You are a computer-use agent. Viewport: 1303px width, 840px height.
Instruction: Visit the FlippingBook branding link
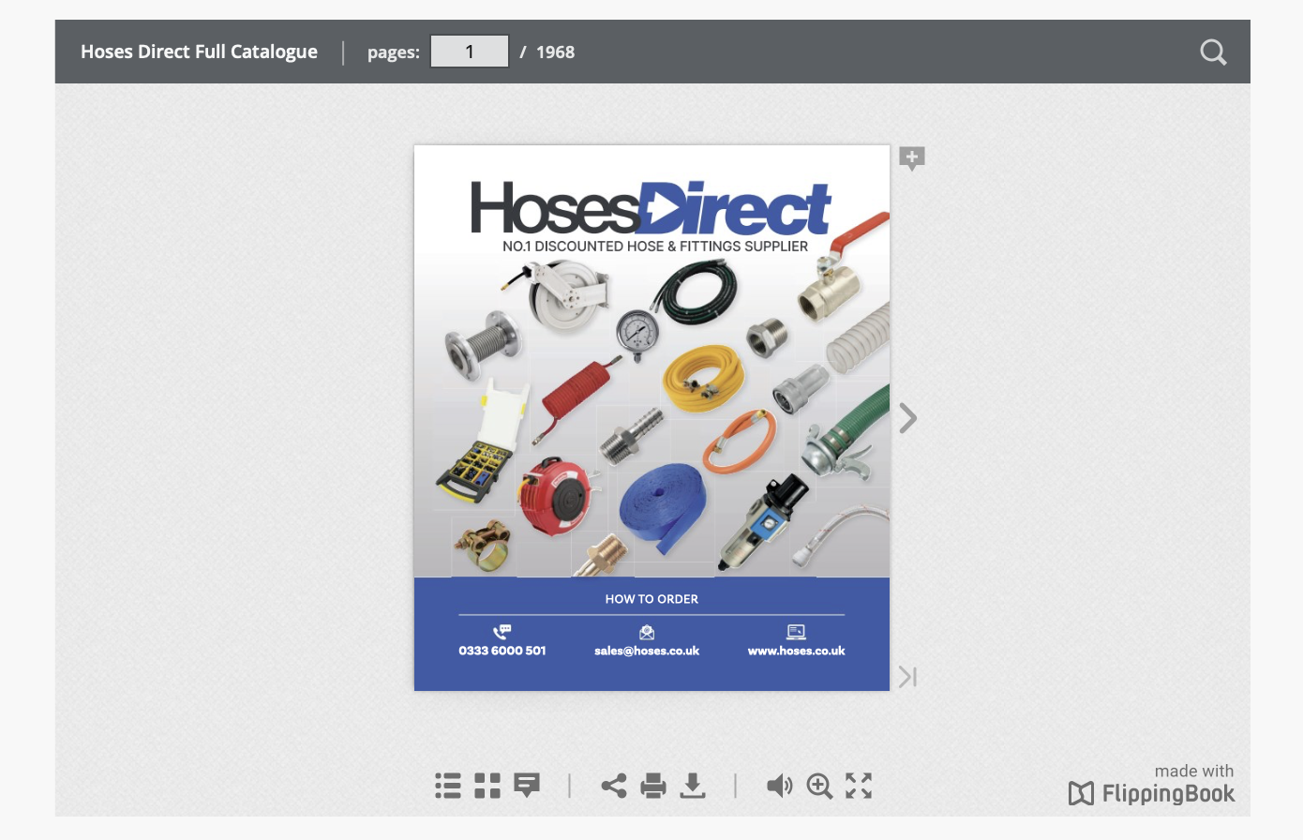(x=1151, y=792)
